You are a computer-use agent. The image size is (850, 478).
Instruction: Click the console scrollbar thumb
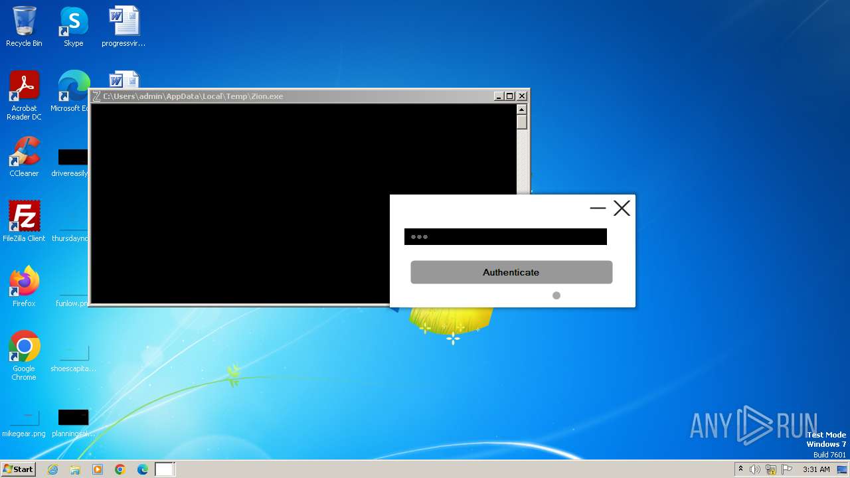click(522, 121)
